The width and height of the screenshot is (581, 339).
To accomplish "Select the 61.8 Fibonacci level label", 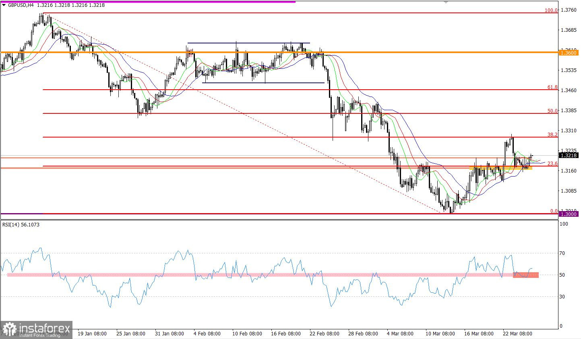I will pos(552,87).
